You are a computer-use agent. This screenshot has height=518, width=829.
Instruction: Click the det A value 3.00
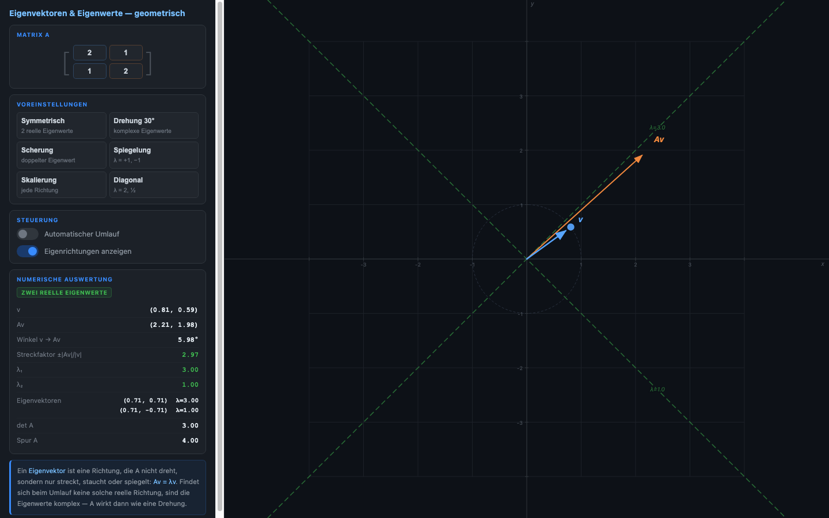[x=190, y=425]
